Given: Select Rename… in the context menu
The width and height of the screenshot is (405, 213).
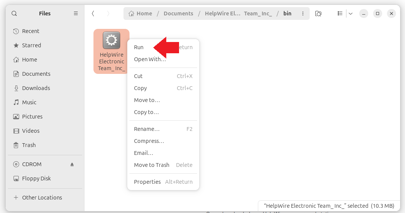Looking at the screenshot, I should [163, 129].
